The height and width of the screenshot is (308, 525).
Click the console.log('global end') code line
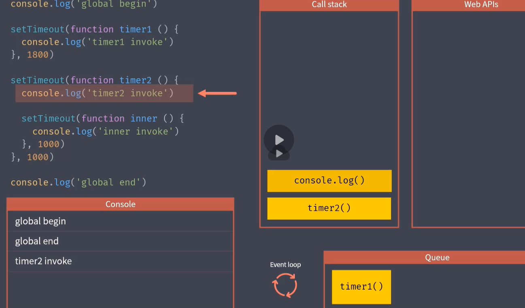coord(79,182)
